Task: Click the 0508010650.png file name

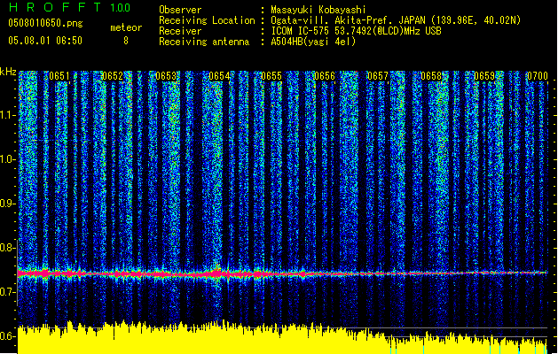Action: pyautogui.click(x=44, y=24)
